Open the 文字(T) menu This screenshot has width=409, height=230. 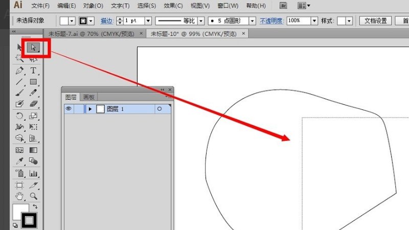pyautogui.click(x=120, y=6)
